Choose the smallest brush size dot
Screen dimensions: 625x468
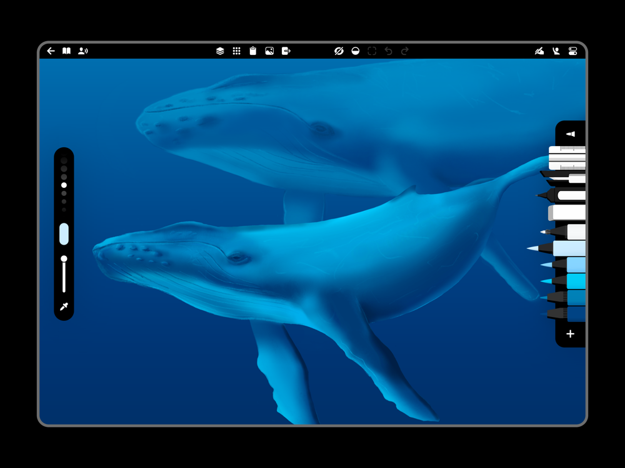[64, 210]
